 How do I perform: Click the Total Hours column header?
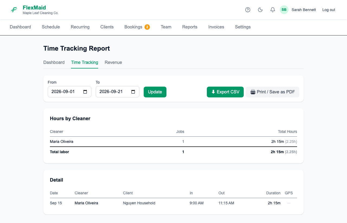287,132
